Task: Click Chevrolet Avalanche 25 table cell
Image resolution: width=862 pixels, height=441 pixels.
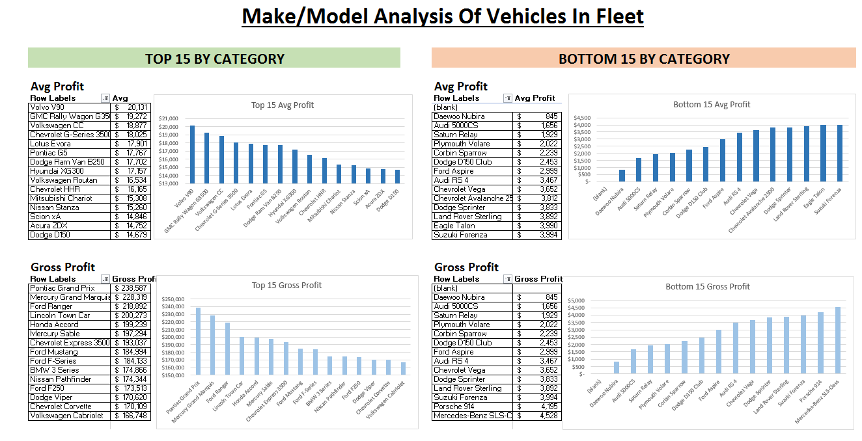Action: coord(473,198)
